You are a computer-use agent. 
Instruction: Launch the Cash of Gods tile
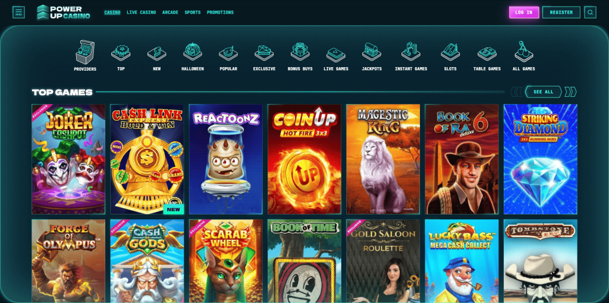click(147, 261)
